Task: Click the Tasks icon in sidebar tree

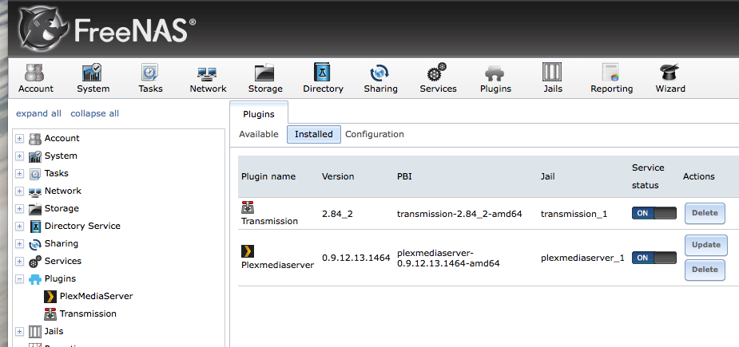Action: tap(35, 174)
